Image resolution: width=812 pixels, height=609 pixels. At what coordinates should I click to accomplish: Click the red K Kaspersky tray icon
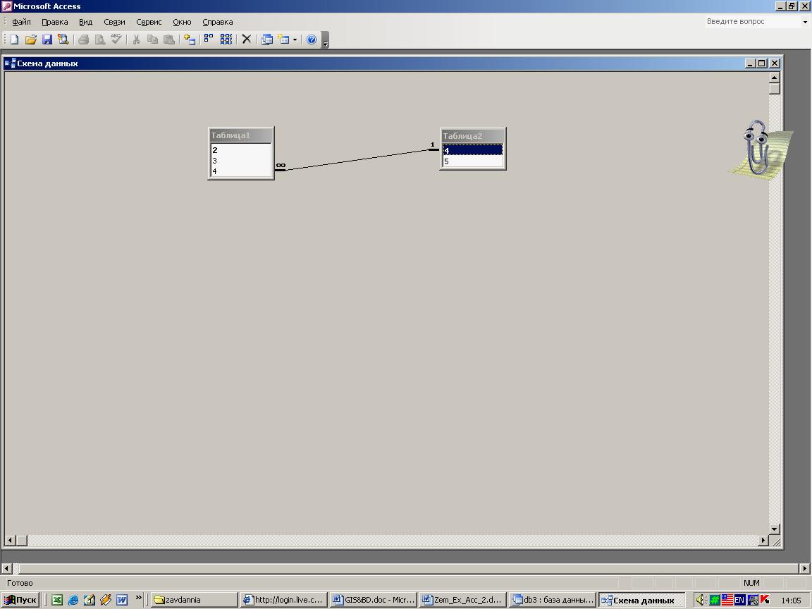(765, 600)
